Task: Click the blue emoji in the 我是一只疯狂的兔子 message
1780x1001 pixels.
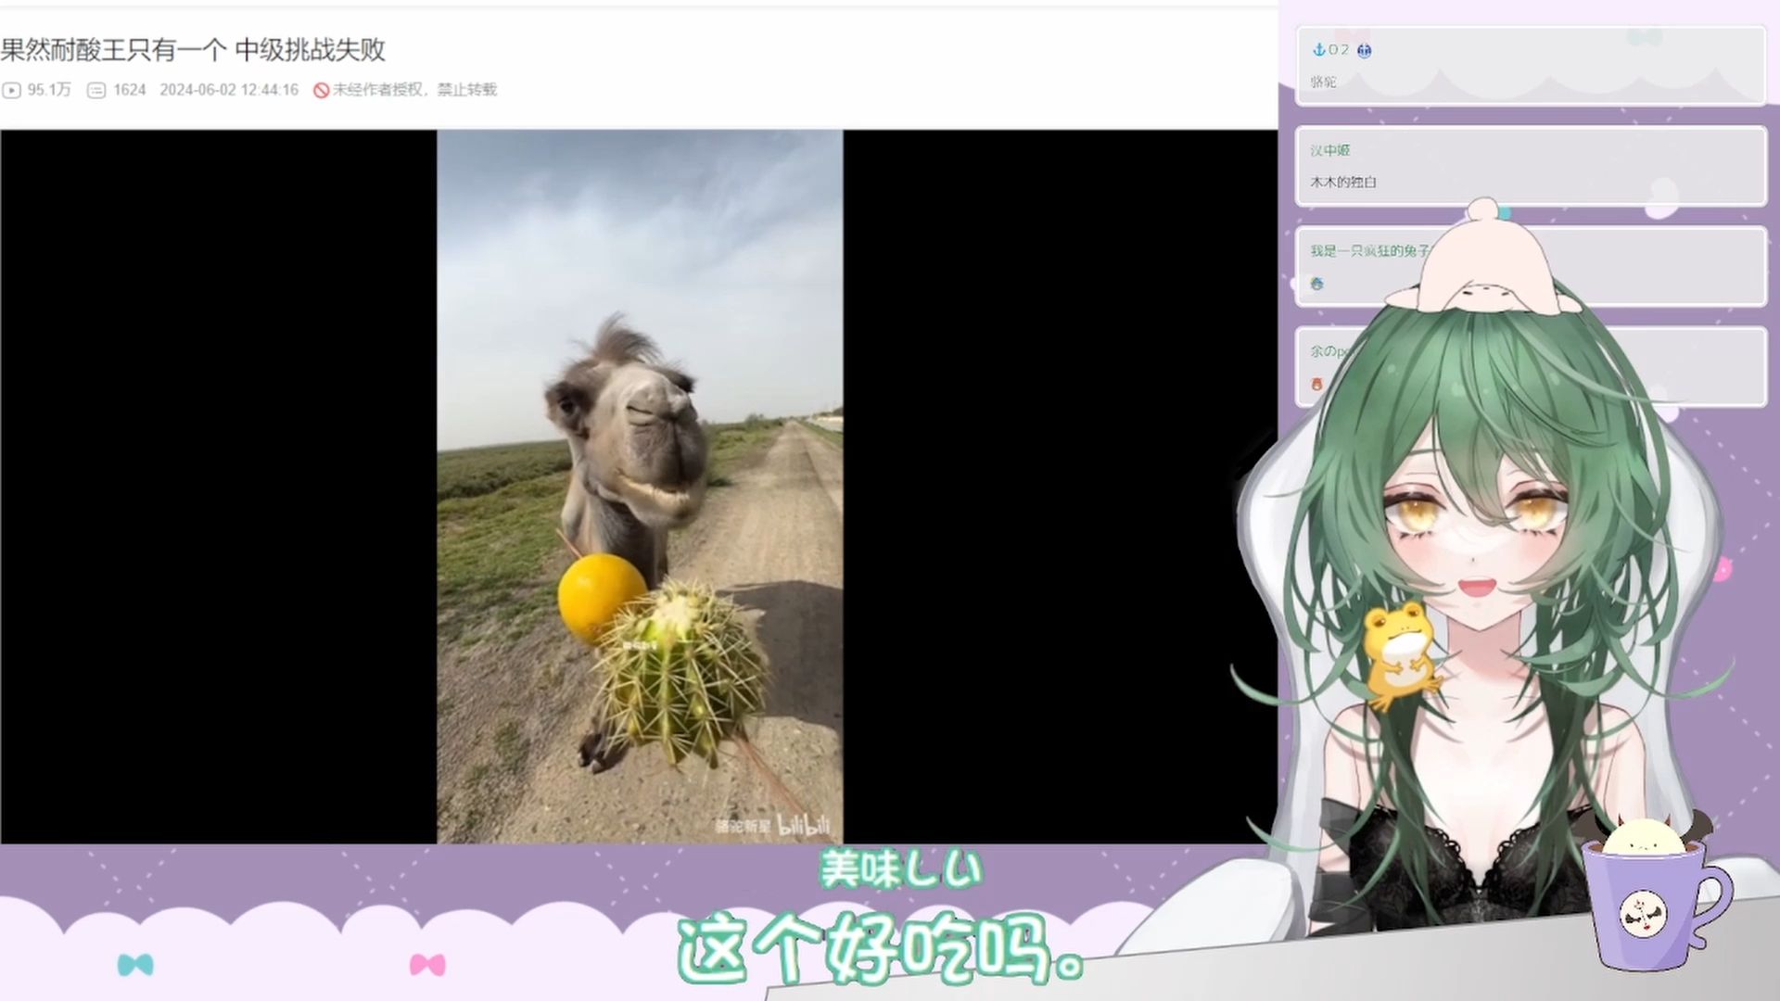Action: pos(1317,284)
